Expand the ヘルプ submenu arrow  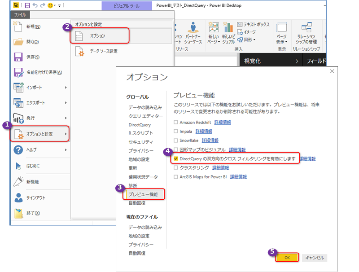pos(66,150)
